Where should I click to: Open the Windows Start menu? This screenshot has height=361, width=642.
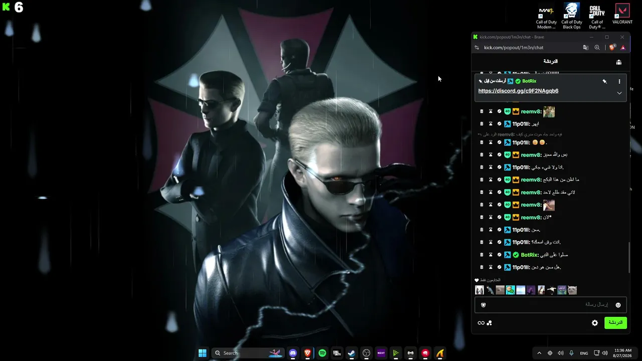click(x=202, y=353)
